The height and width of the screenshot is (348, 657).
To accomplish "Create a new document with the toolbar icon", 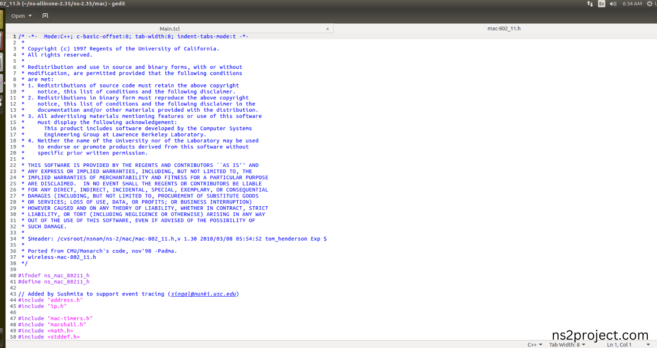I will (45, 16).
